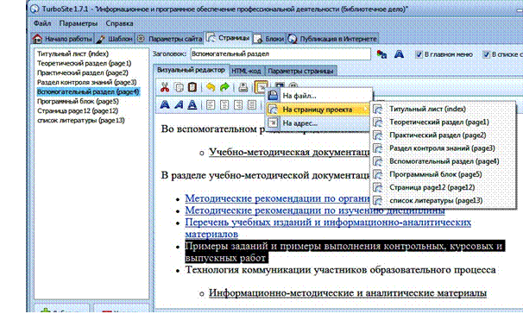Viewport: 523px width, 314px height.
Task: Align text right icon
Action: point(238,105)
